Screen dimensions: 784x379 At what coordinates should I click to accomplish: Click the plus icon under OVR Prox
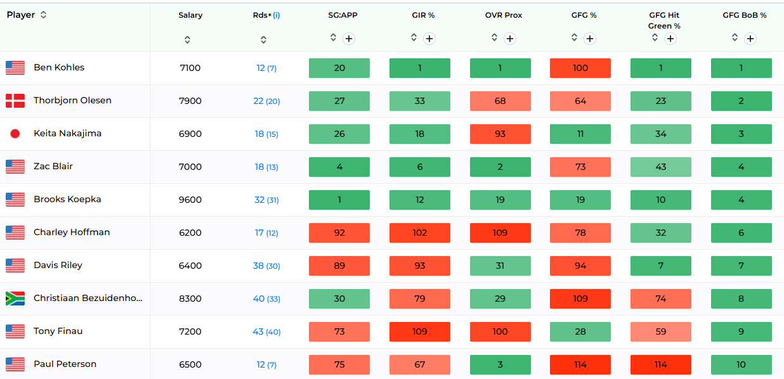tap(510, 39)
